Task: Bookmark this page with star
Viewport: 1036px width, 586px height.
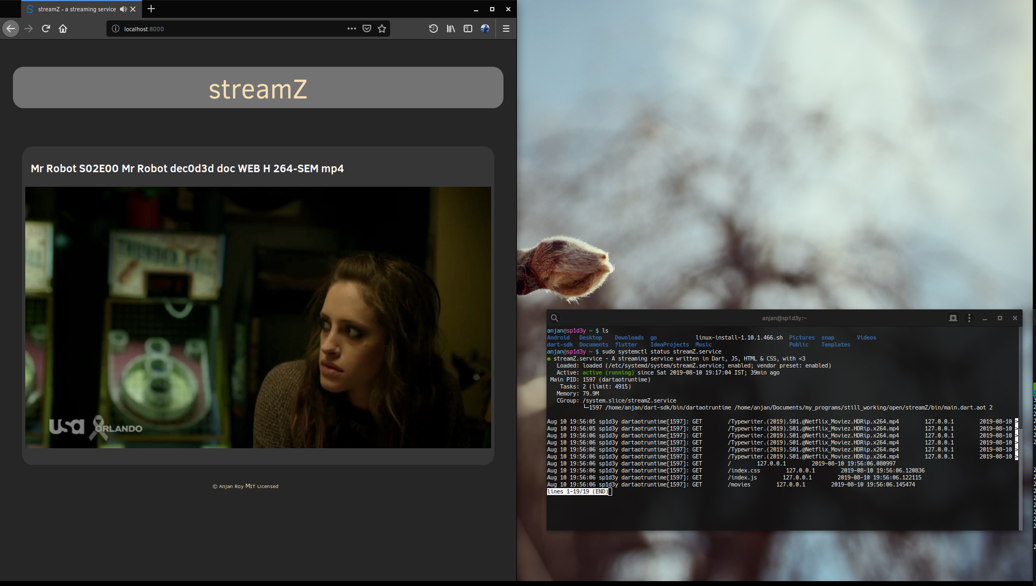Action: [x=382, y=29]
